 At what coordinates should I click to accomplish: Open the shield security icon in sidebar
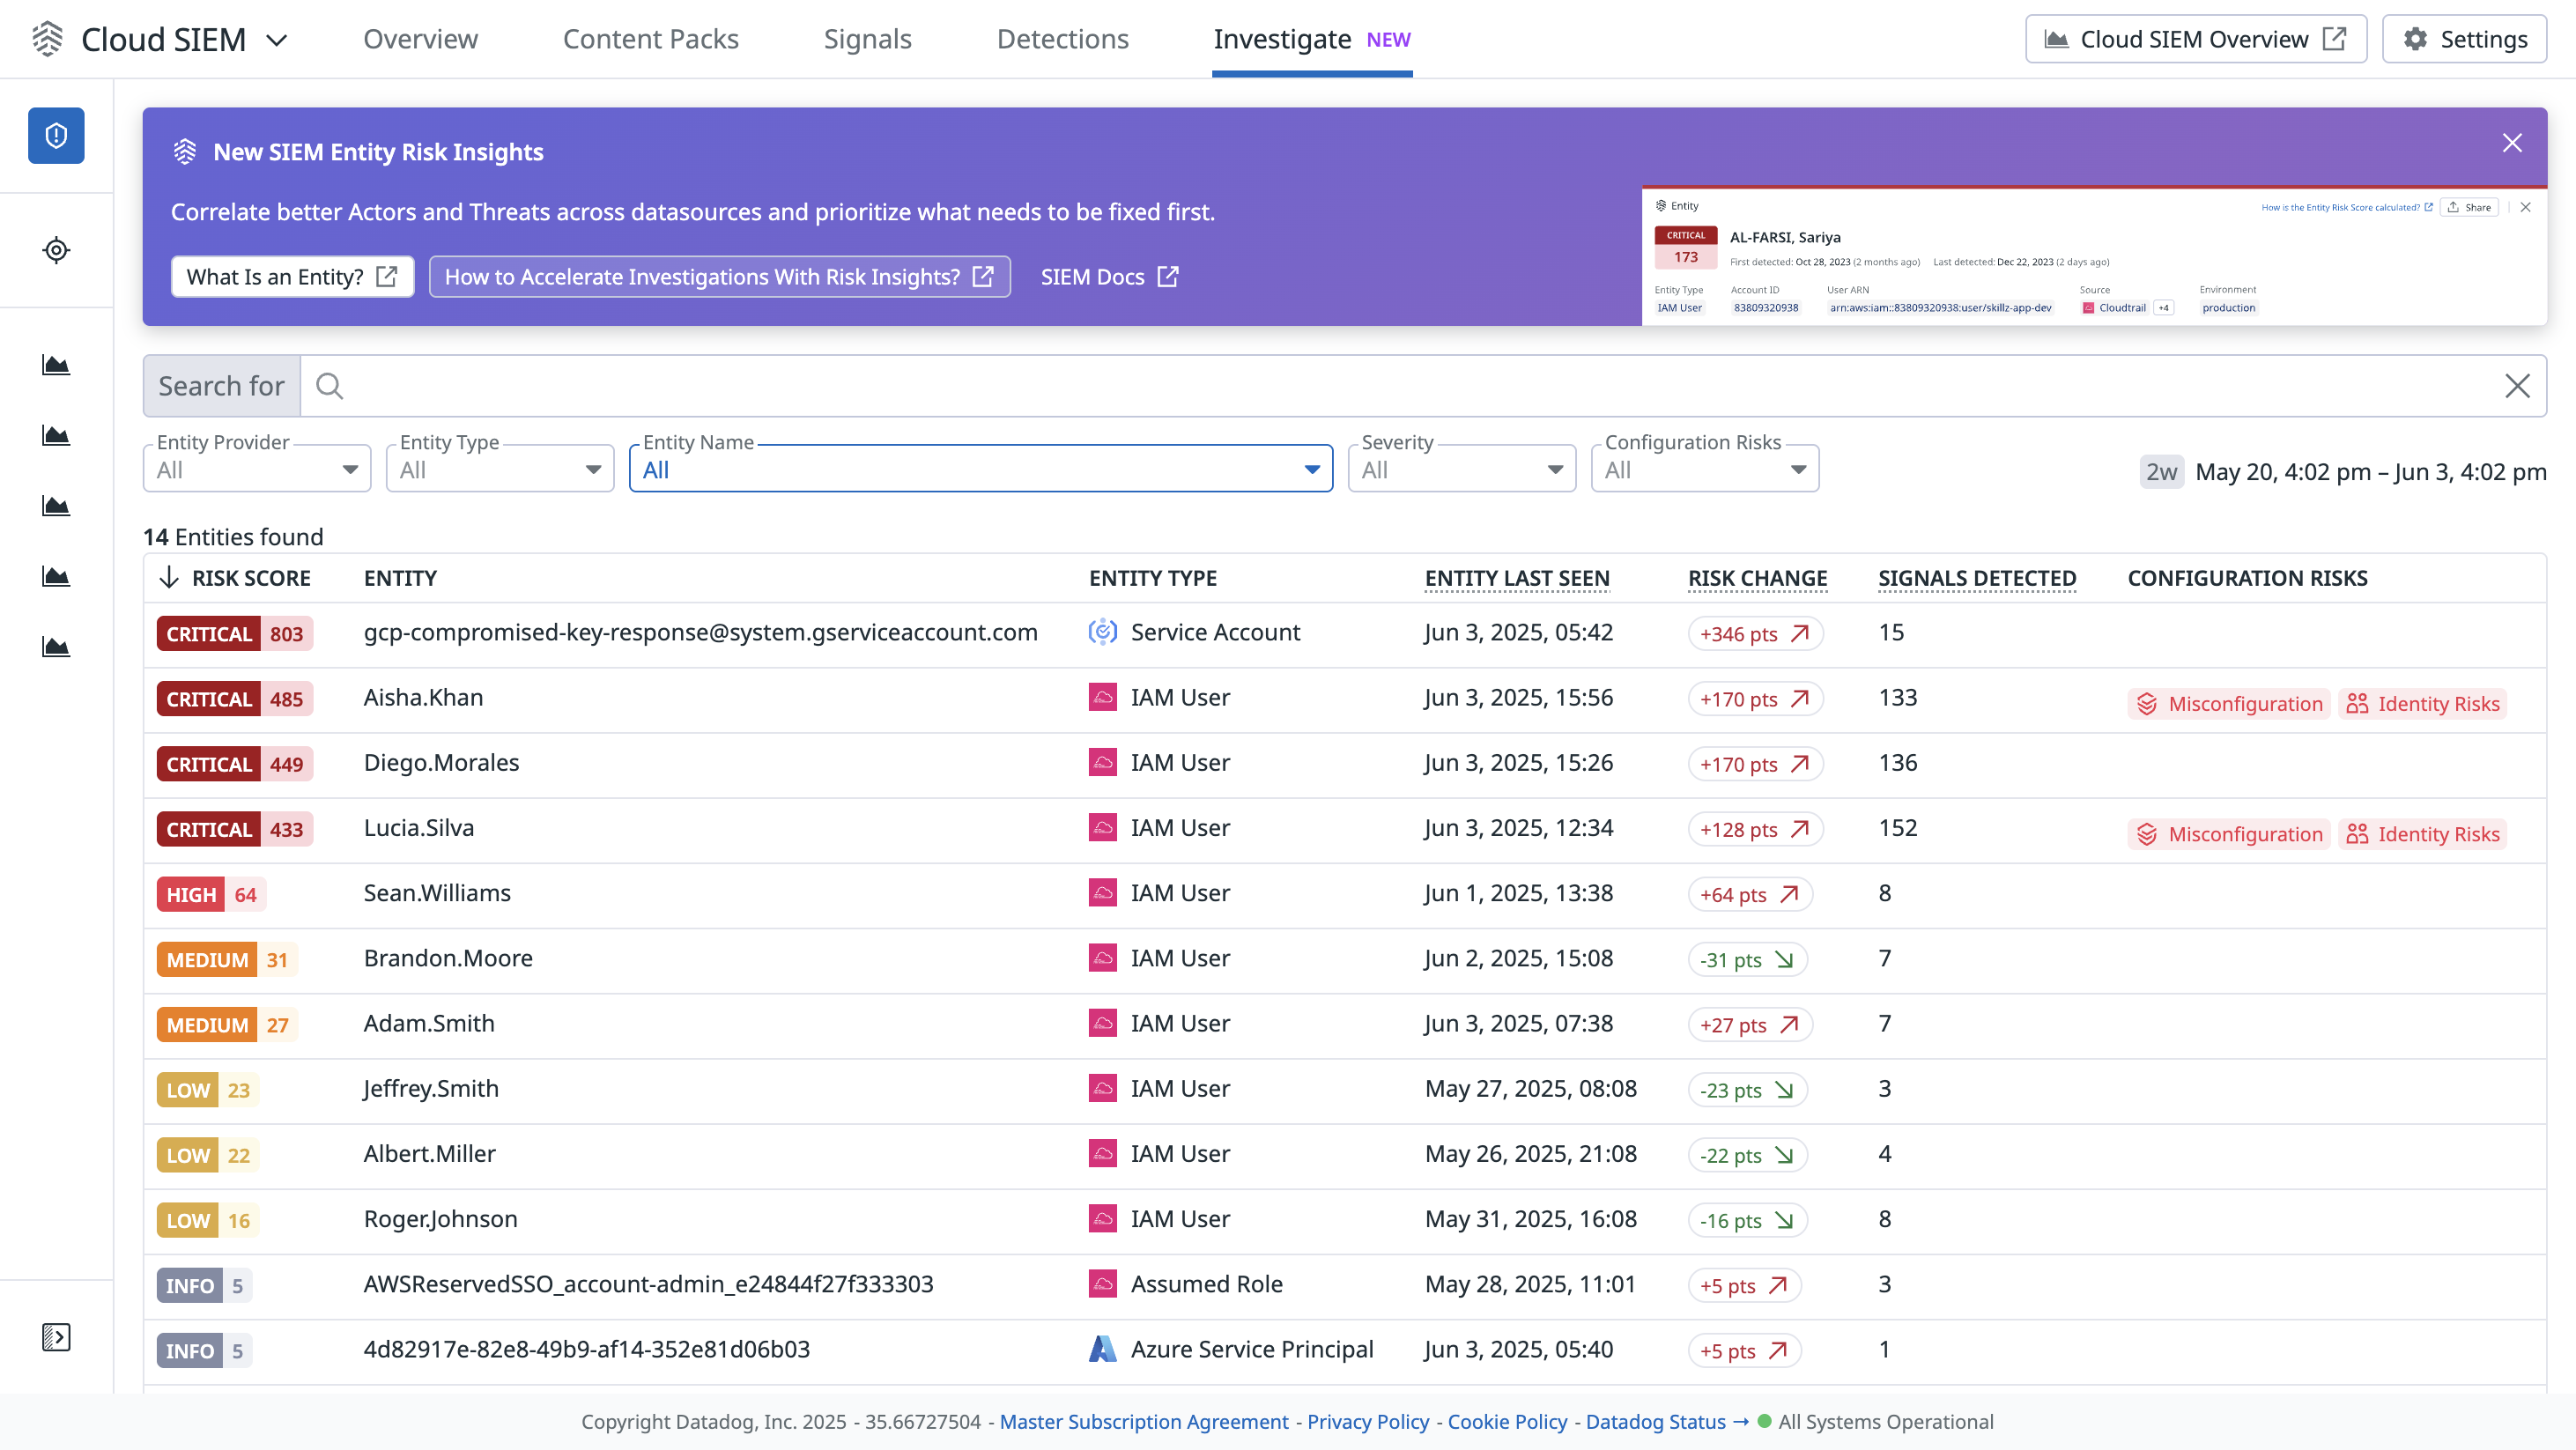click(56, 135)
